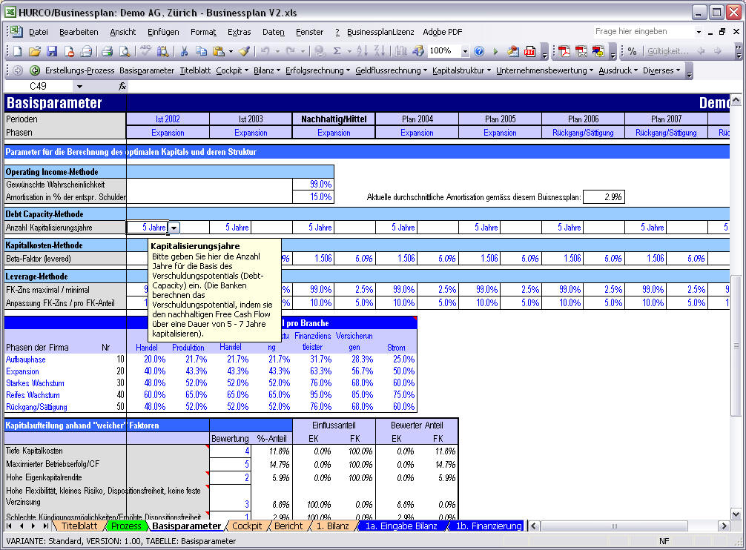Click into the formula bar
This screenshot has height=550, width=746.
click(428, 86)
